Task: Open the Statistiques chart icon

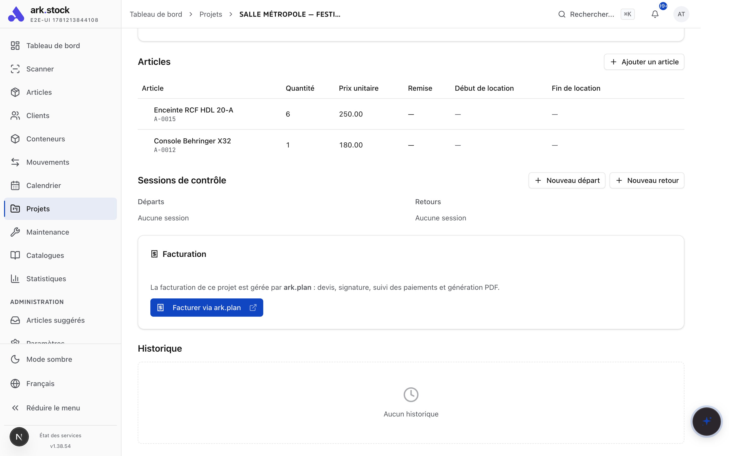Action: 15,279
